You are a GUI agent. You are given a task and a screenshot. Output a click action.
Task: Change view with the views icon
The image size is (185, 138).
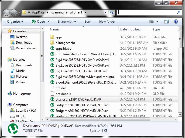(x=152, y=22)
